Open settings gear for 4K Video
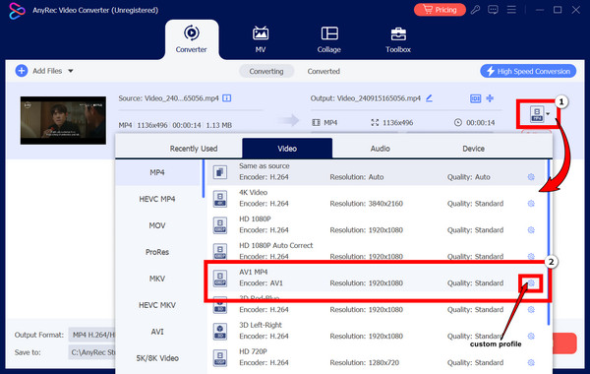 click(x=531, y=204)
